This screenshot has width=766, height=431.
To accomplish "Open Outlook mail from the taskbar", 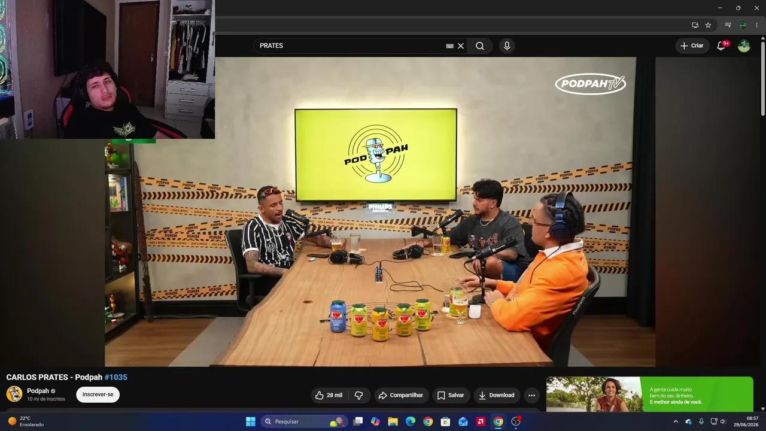I will pos(463,421).
